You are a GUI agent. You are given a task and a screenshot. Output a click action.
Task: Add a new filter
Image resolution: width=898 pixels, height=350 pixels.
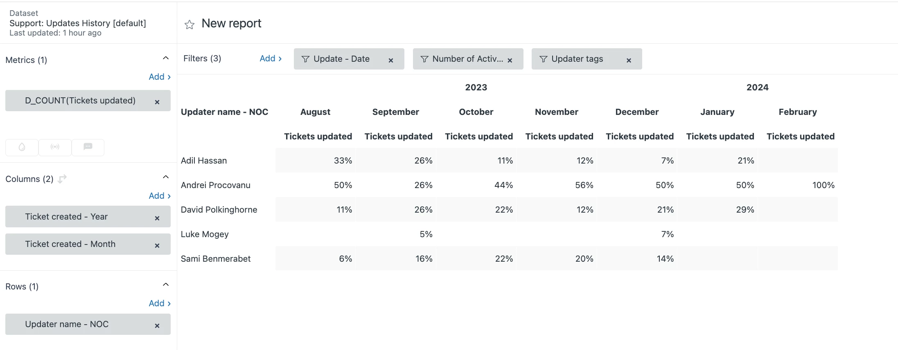tap(270, 58)
